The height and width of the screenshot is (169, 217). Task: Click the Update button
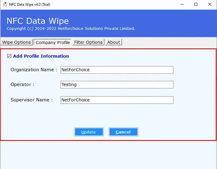[89, 132]
